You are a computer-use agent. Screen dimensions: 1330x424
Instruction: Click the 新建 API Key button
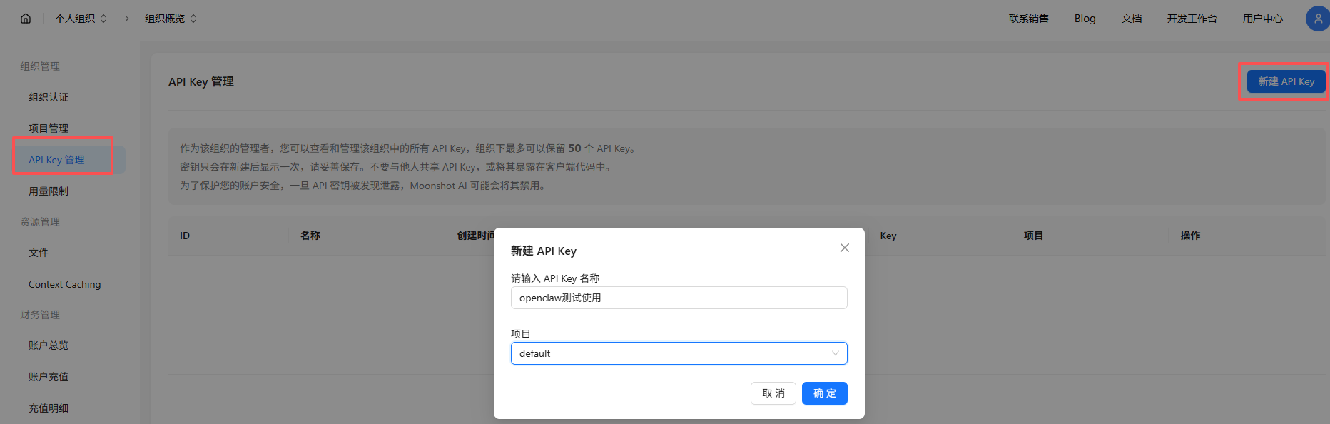pyautogui.click(x=1286, y=81)
